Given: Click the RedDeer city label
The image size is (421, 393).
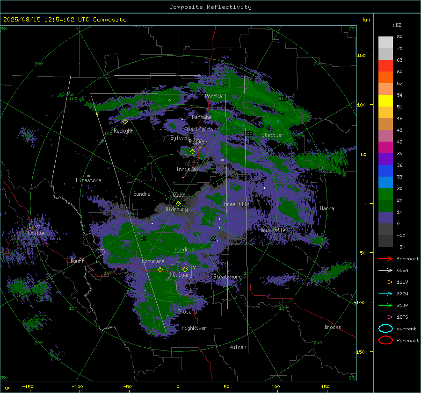Looking at the screenshot, I should point(198,142).
